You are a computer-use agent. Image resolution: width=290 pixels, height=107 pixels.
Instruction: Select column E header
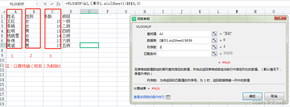click(89, 12)
